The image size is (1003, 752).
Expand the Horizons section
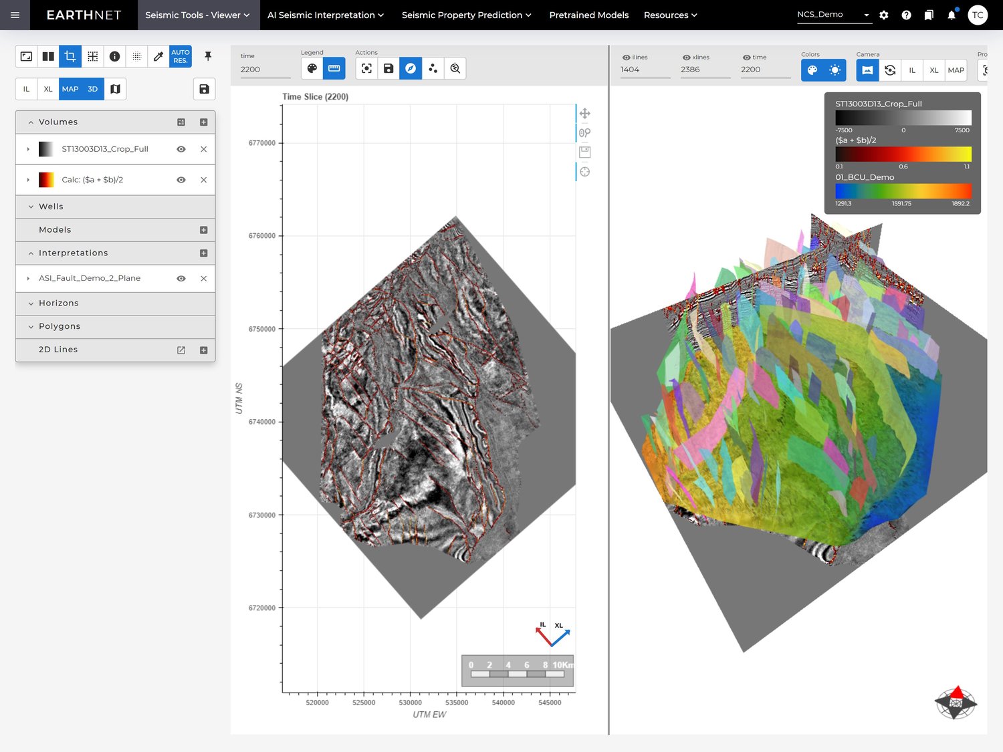pos(31,303)
